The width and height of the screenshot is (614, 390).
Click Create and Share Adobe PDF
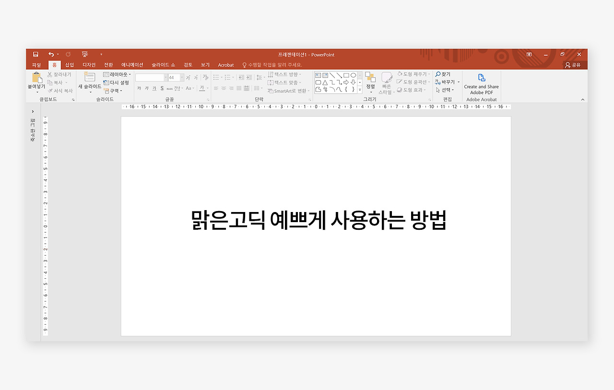click(x=481, y=83)
